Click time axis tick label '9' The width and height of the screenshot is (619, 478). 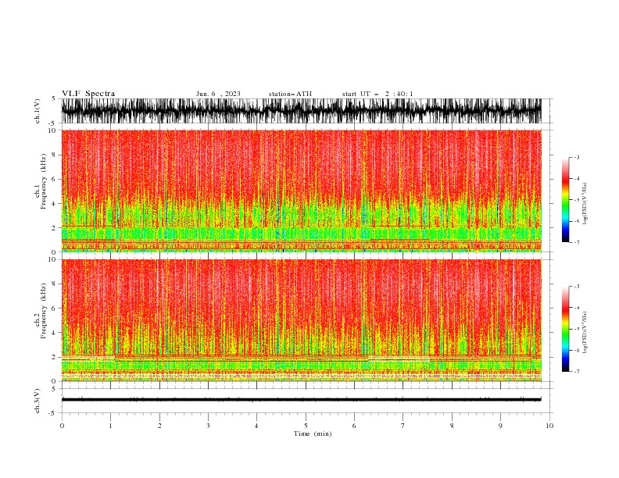500,426
